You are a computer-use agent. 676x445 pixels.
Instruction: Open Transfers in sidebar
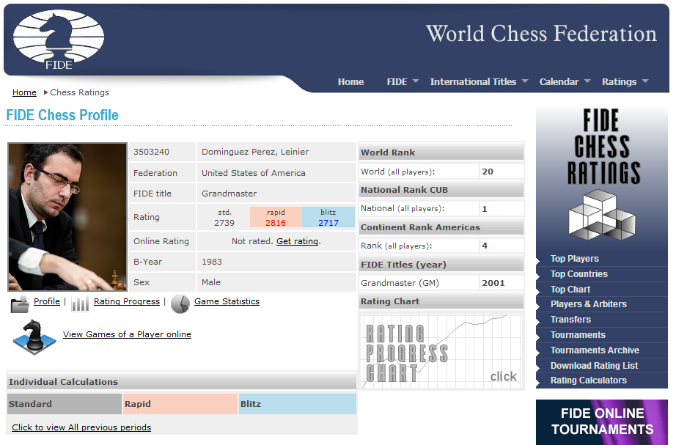pyautogui.click(x=570, y=320)
